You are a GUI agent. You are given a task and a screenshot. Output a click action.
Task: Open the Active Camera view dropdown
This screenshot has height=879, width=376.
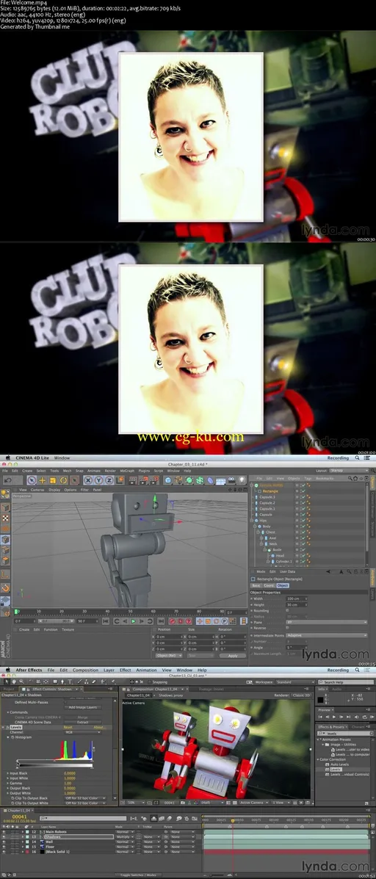(253, 803)
